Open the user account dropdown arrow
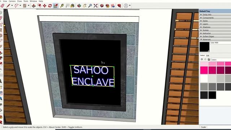This screenshot has width=231, height=130. (x=130, y=6)
